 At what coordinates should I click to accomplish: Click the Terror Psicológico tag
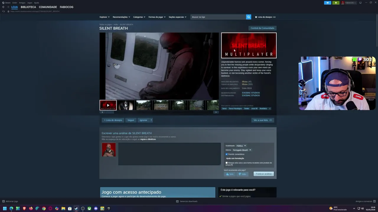point(235,108)
